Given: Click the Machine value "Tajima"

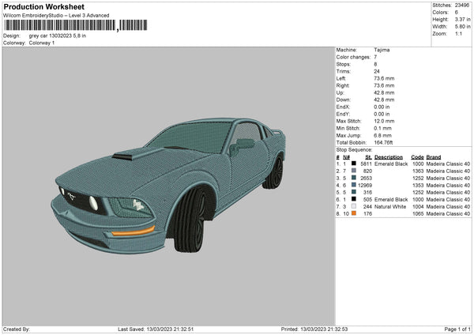Looking at the screenshot, I should click(x=382, y=50).
